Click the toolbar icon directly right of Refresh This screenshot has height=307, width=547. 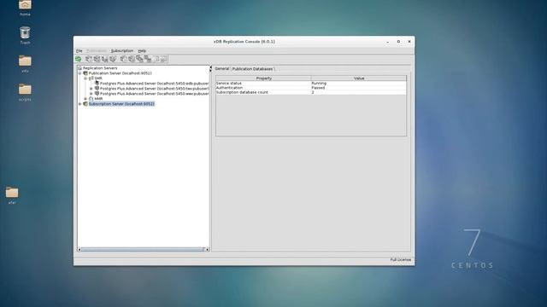pos(89,59)
